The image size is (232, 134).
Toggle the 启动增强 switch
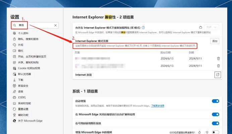pyautogui.click(x=216, y=101)
